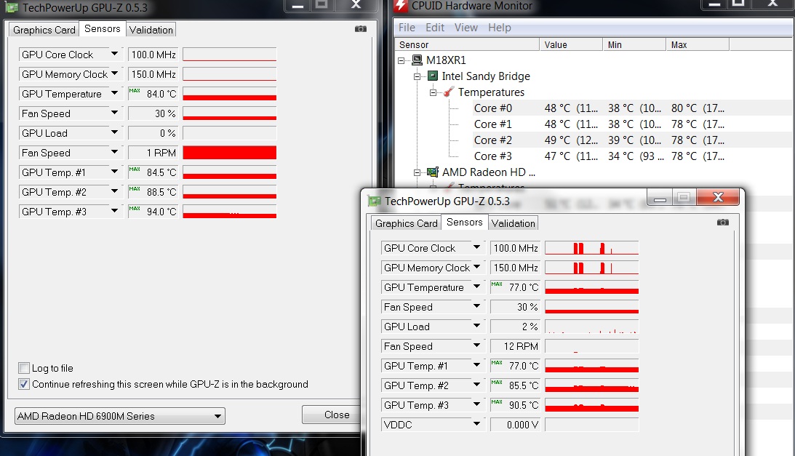Image resolution: width=795 pixels, height=456 pixels.
Task: Open GPU Core Clock dropdown in front GPU-Z window
Action: click(x=476, y=247)
